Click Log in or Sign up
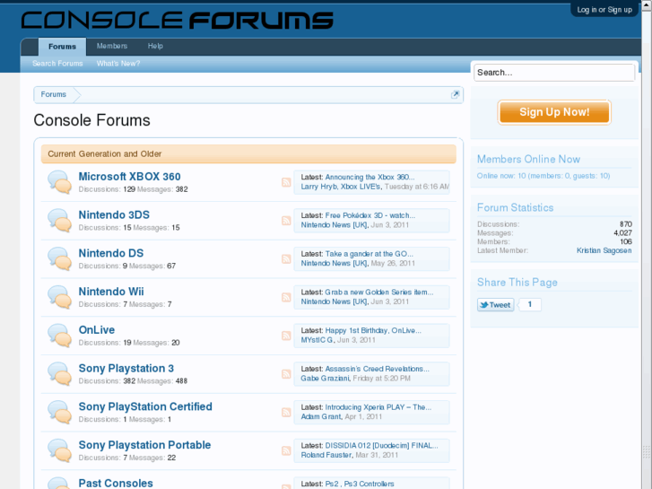The image size is (652, 489). click(604, 10)
